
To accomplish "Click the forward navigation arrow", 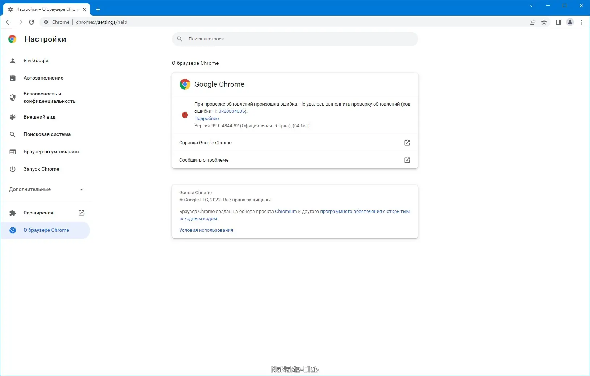I will tap(20, 22).
